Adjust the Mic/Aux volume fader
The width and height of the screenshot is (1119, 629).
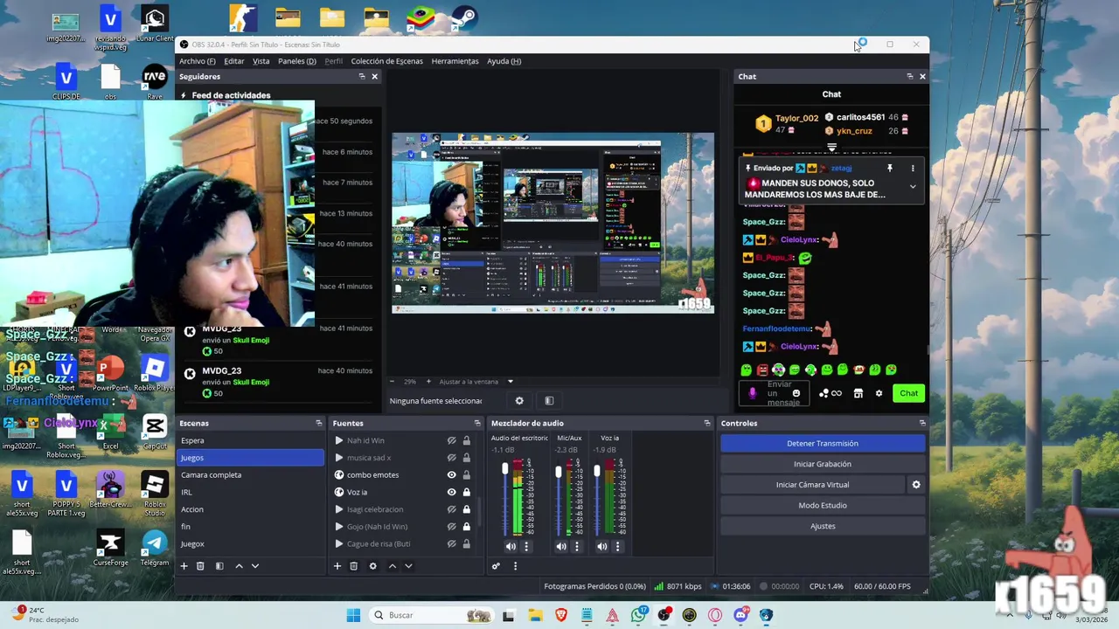(559, 472)
